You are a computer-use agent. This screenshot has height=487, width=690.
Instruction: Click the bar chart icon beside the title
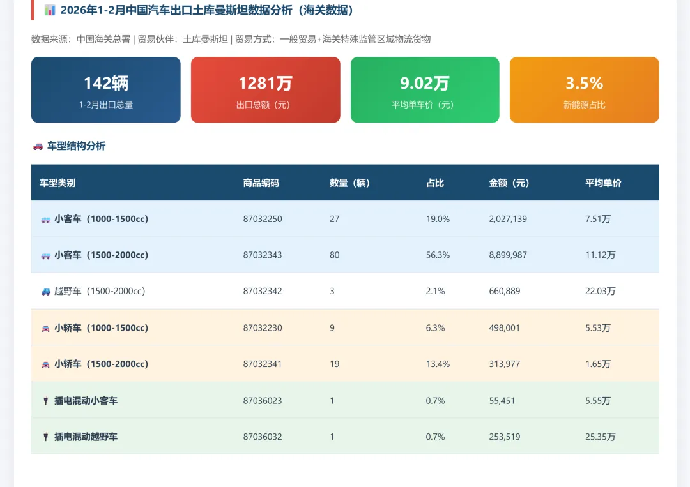click(x=49, y=11)
